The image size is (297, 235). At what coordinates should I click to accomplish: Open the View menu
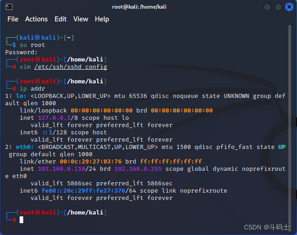[x=81, y=19]
